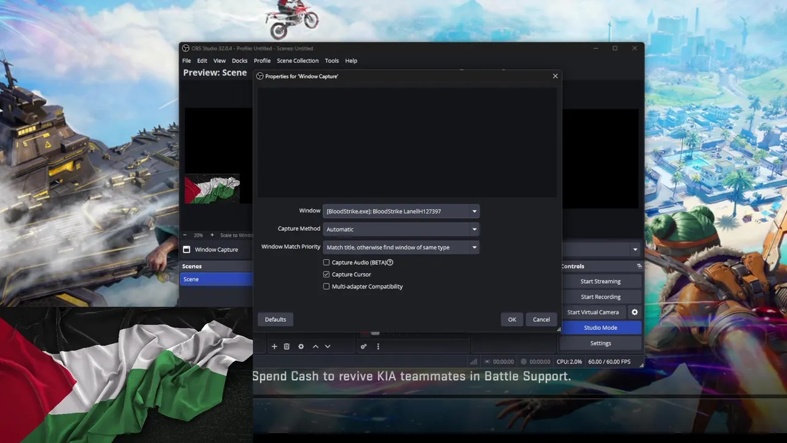Close the Properties for Window Capture dialog

click(x=555, y=76)
